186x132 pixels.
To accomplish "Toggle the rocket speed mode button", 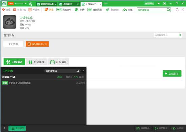I will point(112,10).
